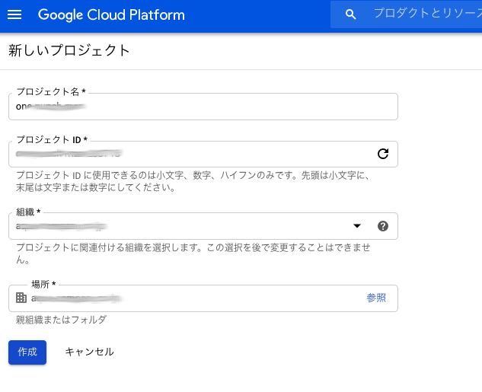The image size is (482, 392).
Task: Click the 親組織またはフォルダ helper text
Action: point(61,320)
